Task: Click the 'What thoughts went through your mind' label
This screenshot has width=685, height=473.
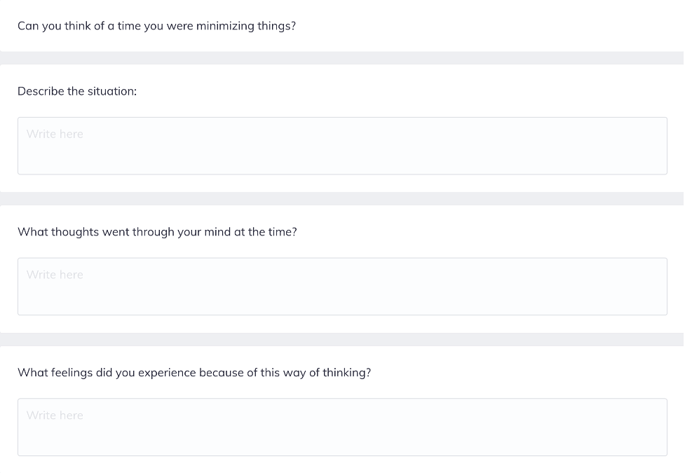Action: 157,232
